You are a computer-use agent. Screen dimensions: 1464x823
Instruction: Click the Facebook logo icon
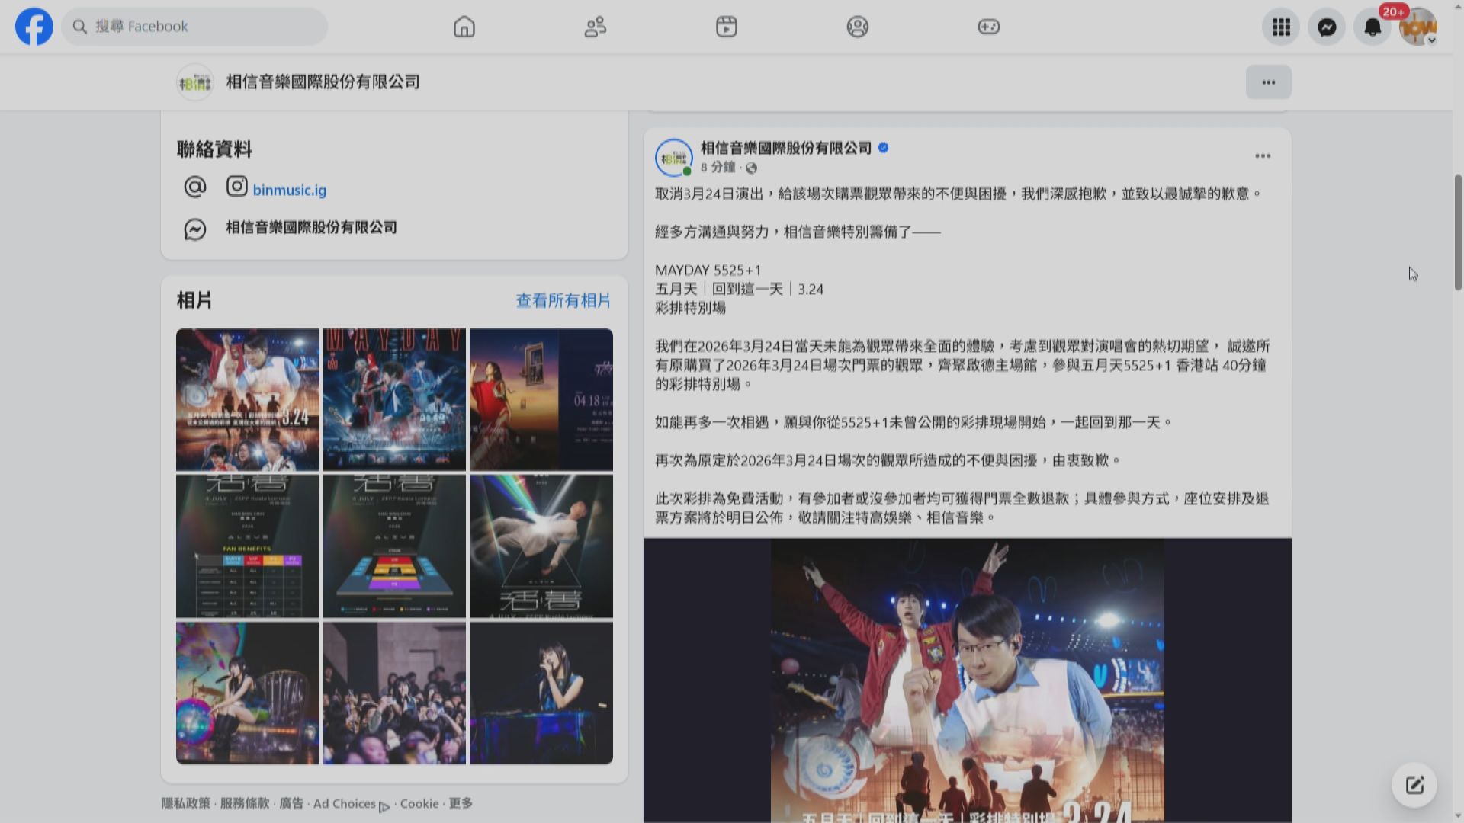click(x=34, y=27)
